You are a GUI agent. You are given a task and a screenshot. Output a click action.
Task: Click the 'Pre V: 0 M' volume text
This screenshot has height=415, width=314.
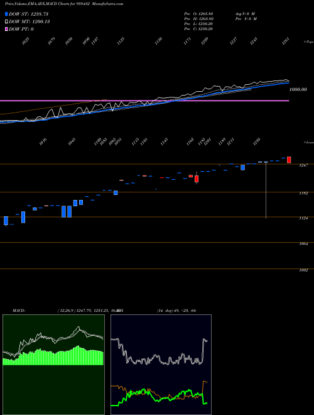pos(246,19)
